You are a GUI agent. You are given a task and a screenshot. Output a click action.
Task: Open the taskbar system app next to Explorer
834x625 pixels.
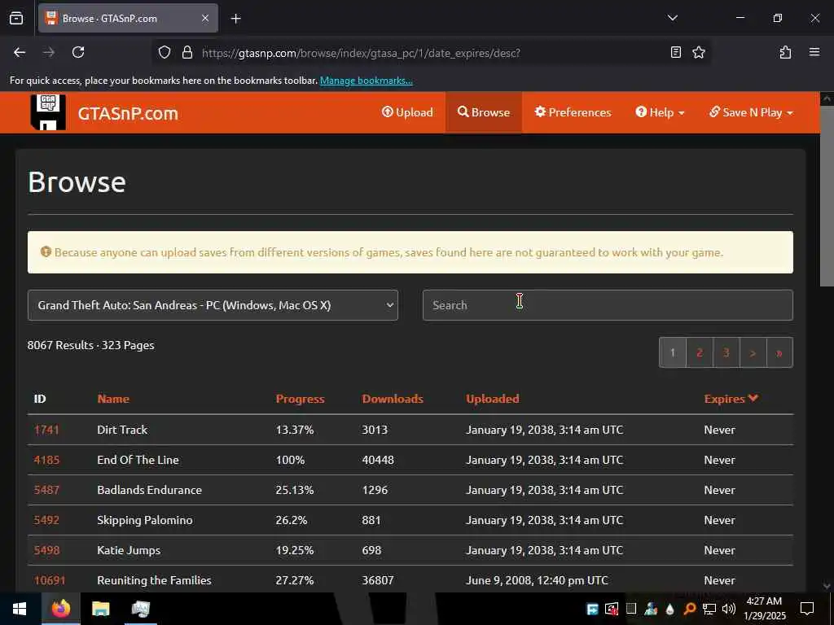pyautogui.click(x=140, y=609)
